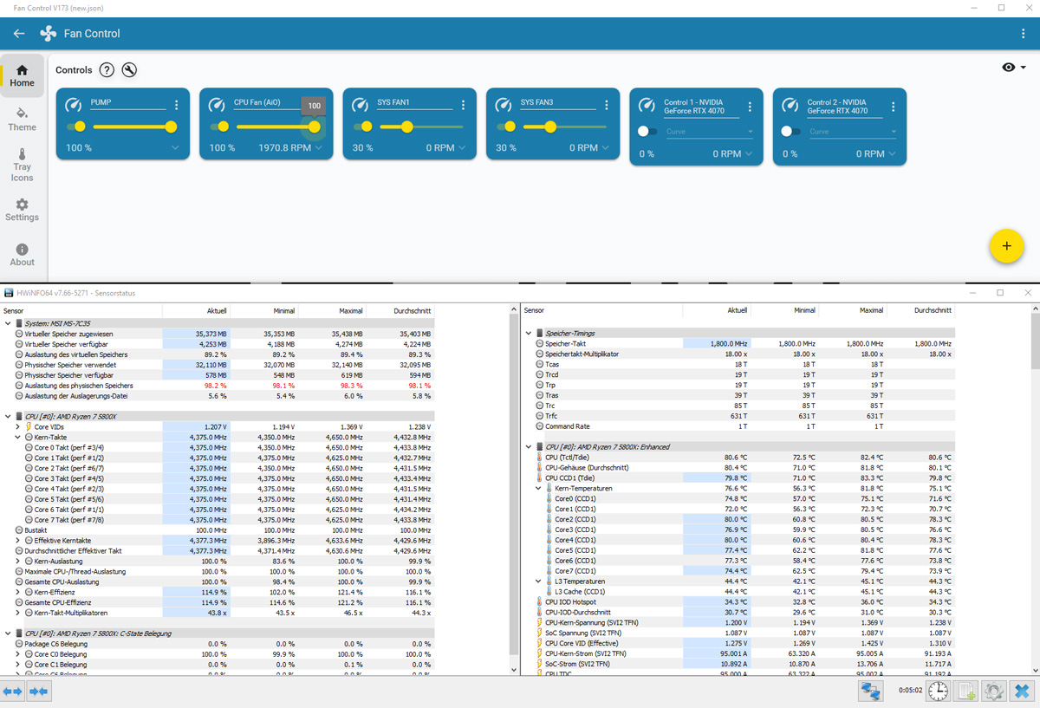The image size is (1040, 708).
Task: Open the Controls help question-mark icon
Action: click(107, 70)
